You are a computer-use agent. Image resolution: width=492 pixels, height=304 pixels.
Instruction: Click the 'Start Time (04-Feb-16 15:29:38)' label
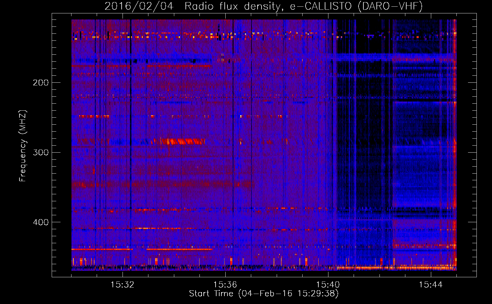264,293
